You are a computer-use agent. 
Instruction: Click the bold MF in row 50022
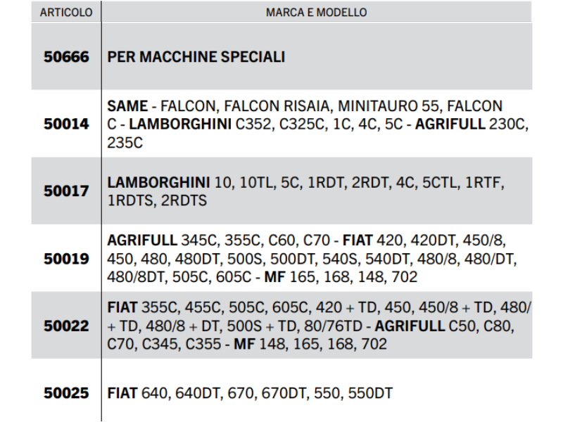tap(244, 345)
